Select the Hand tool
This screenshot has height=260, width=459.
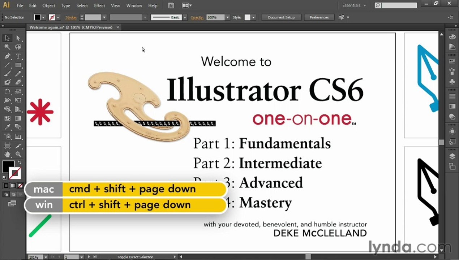click(x=7, y=155)
